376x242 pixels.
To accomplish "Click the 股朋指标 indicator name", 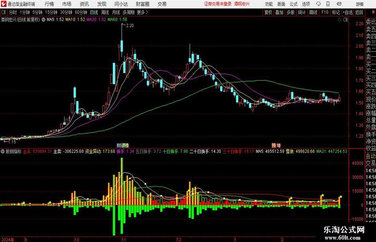I will 14,151.
